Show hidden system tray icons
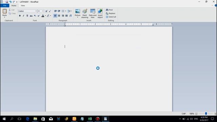Viewport: 217px width, 122px height. (x=180, y=119)
